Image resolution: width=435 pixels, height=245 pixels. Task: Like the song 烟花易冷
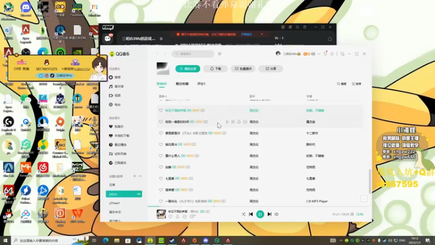coord(160,144)
